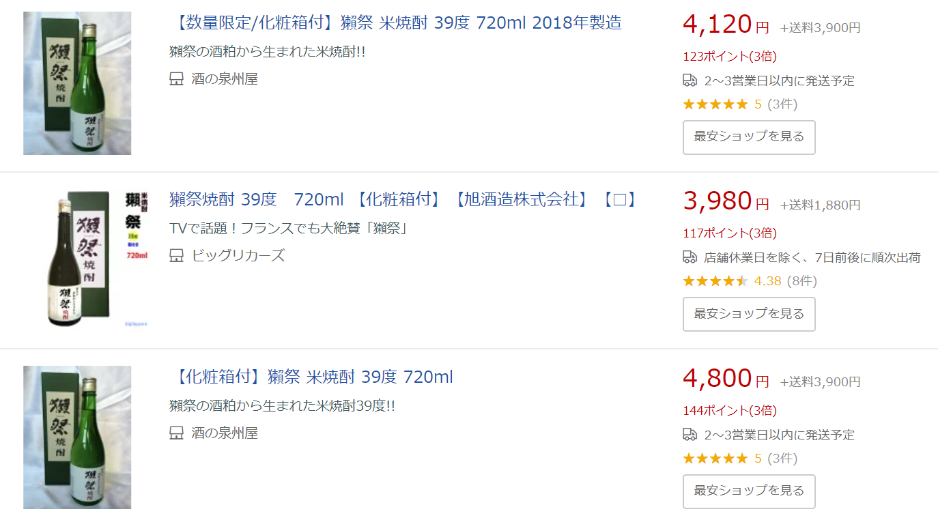The width and height of the screenshot is (938, 520).
Task: Click ビッグリカーズ product bottle thumbnail
Action: pyautogui.click(x=97, y=260)
